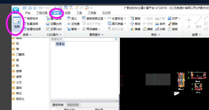Open quick access toolbar customize arrow
This screenshot has height=110, width=209.
tap(91, 8)
